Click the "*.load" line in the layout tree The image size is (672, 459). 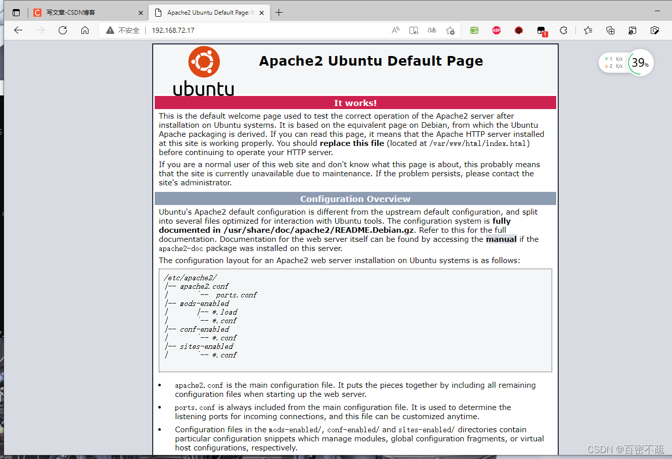tap(225, 312)
